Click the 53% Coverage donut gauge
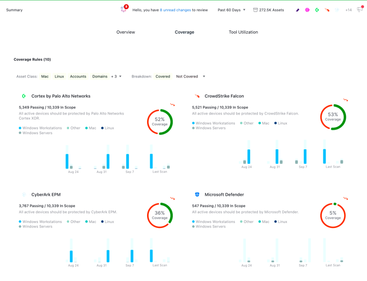The image size is (367, 281). [x=333, y=117]
